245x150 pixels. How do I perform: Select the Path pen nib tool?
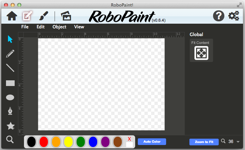pos(10,111)
